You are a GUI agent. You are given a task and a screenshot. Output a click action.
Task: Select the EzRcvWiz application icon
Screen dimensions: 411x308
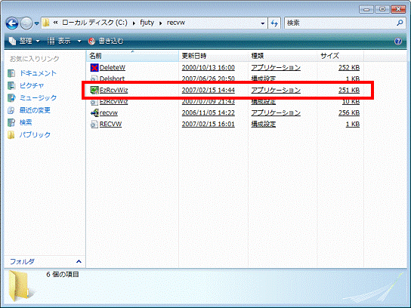[94, 90]
